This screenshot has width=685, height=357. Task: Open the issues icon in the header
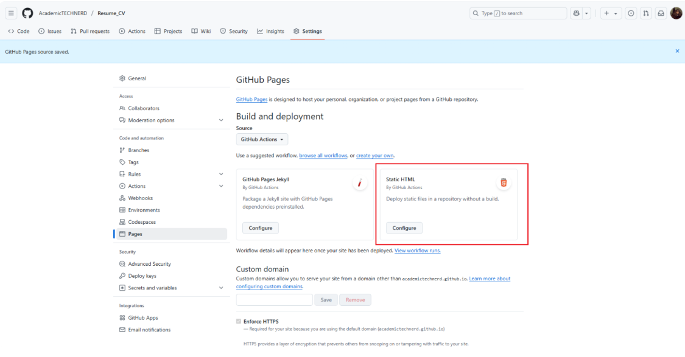631,13
